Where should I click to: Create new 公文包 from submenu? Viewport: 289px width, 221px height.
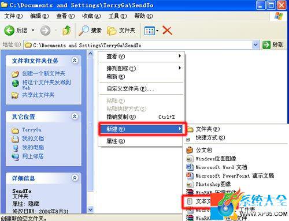tap(204, 150)
